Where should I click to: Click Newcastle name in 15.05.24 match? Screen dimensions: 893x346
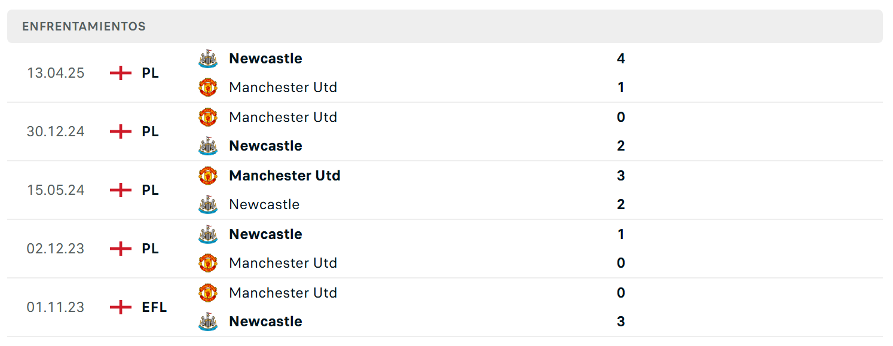pos(264,204)
